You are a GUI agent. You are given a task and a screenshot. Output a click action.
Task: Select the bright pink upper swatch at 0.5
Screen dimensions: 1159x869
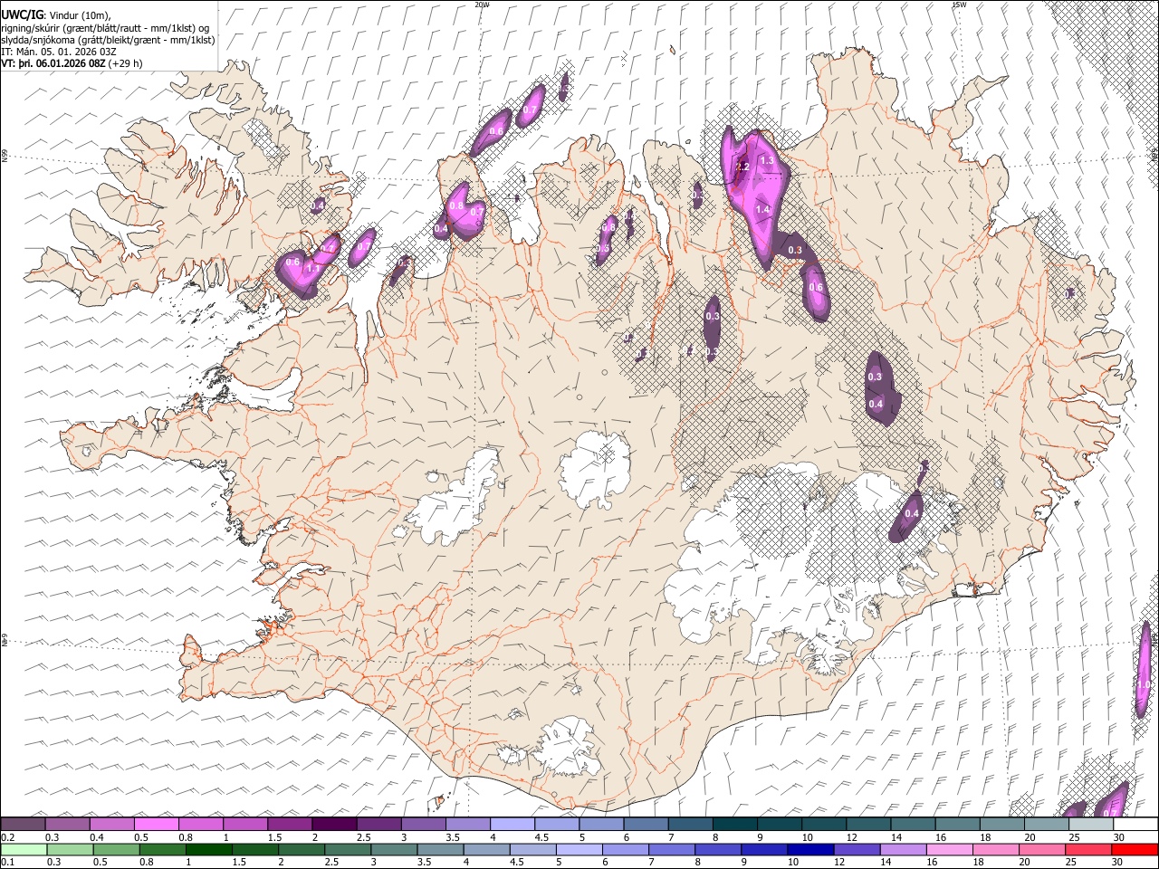[x=157, y=825]
